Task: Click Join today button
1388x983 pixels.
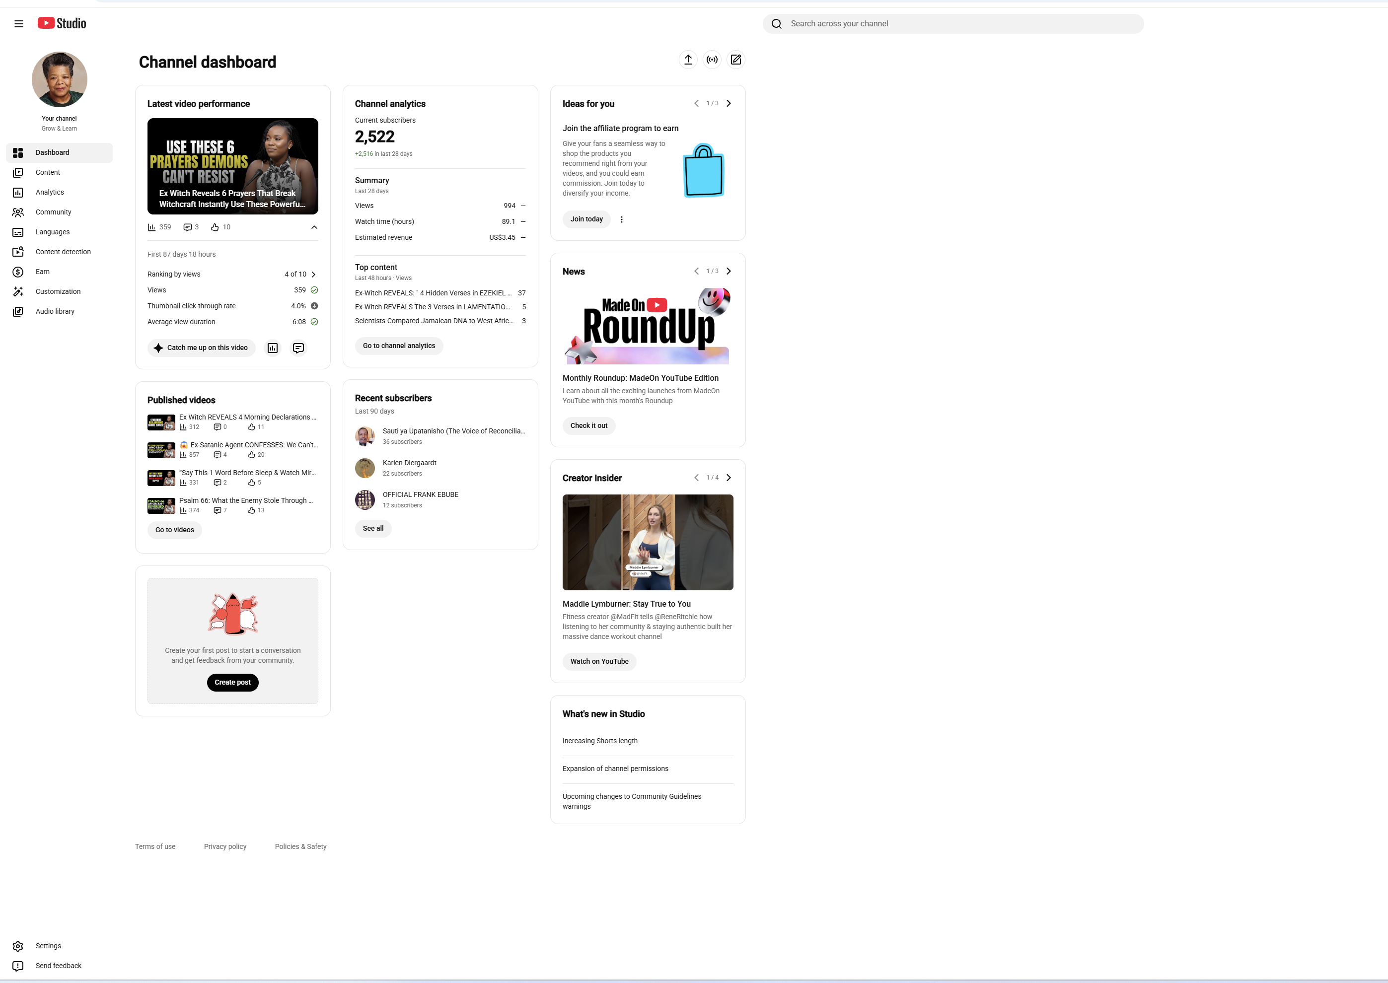Action: click(x=586, y=219)
